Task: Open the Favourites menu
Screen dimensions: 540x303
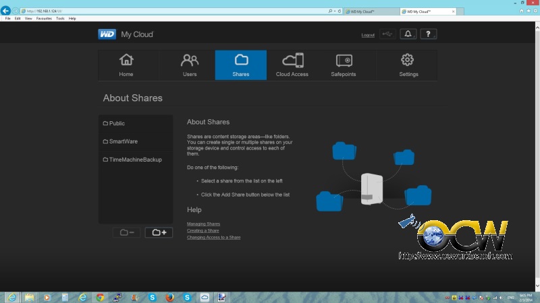Action: (44, 19)
